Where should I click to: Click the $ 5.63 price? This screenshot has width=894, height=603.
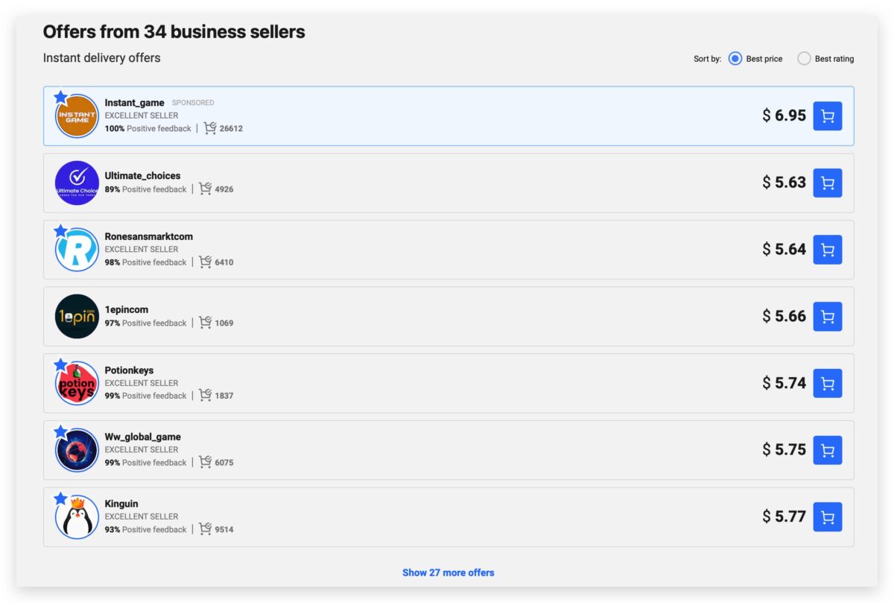coord(784,183)
